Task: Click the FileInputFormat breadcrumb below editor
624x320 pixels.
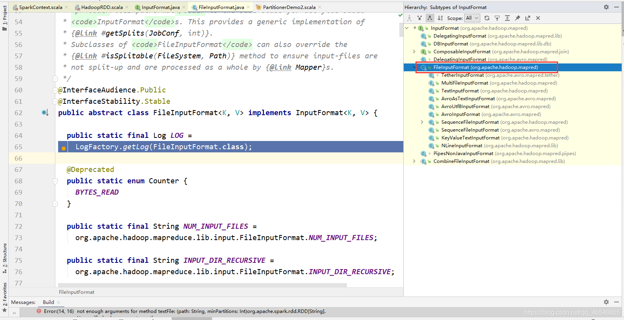Action: coord(77,292)
